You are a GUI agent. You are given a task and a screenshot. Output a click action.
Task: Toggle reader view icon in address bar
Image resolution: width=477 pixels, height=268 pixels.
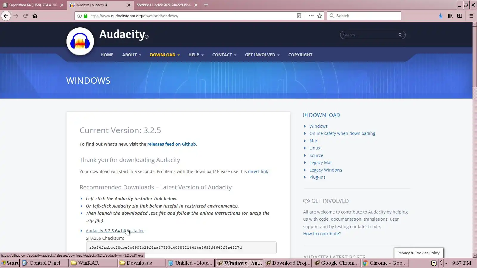(x=299, y=16)
